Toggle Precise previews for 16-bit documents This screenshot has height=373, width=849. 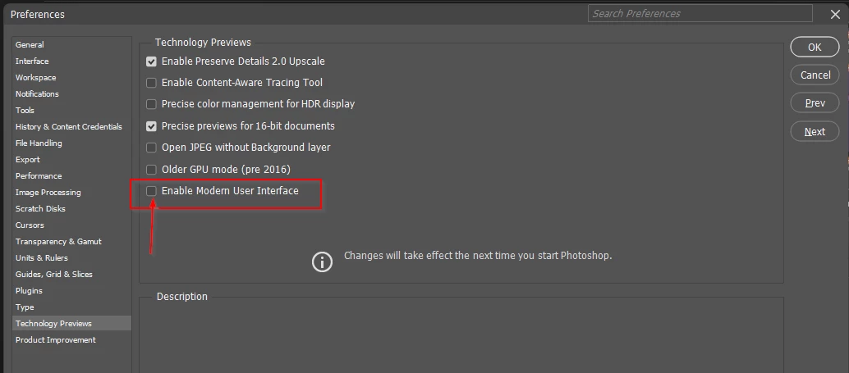(151, 126)
